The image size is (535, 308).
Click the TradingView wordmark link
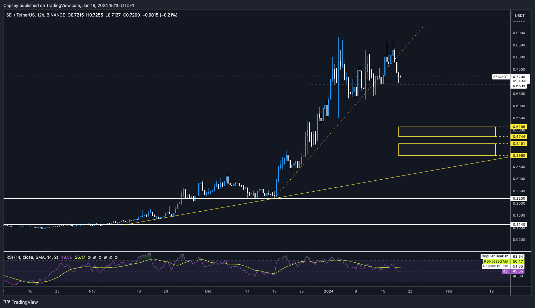click(x=25, y=302)
